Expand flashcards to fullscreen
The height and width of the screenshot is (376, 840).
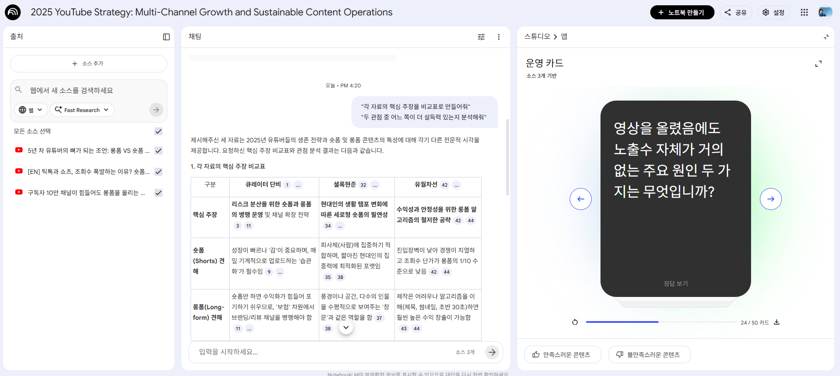[818, 64]
